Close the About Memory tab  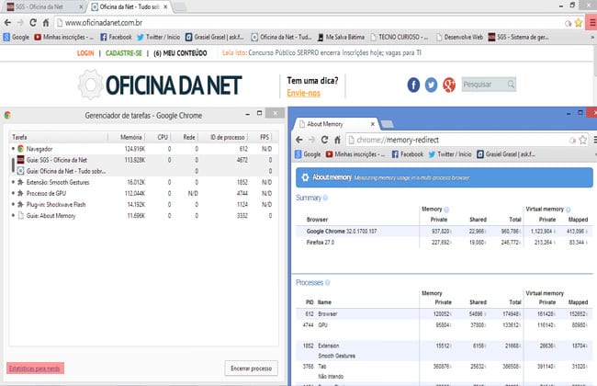tap(373, 124)
